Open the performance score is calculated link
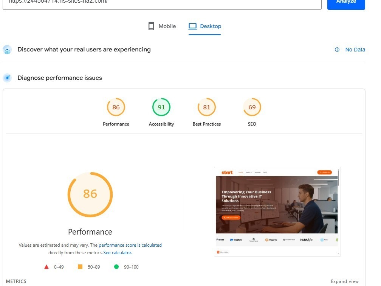Image resolution: width=381 pixels, height=286 pixels. tap(130, 245)
